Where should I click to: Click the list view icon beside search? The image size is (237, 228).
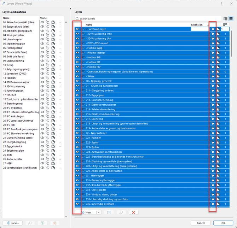pyautogui.click(x=230, y=18)
